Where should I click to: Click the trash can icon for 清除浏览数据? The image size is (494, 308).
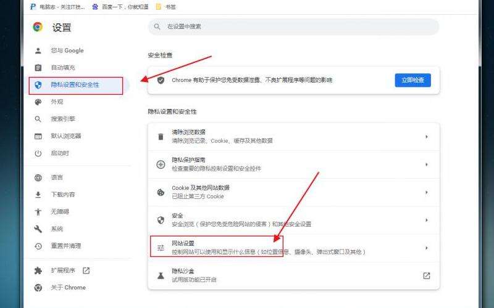161,137
